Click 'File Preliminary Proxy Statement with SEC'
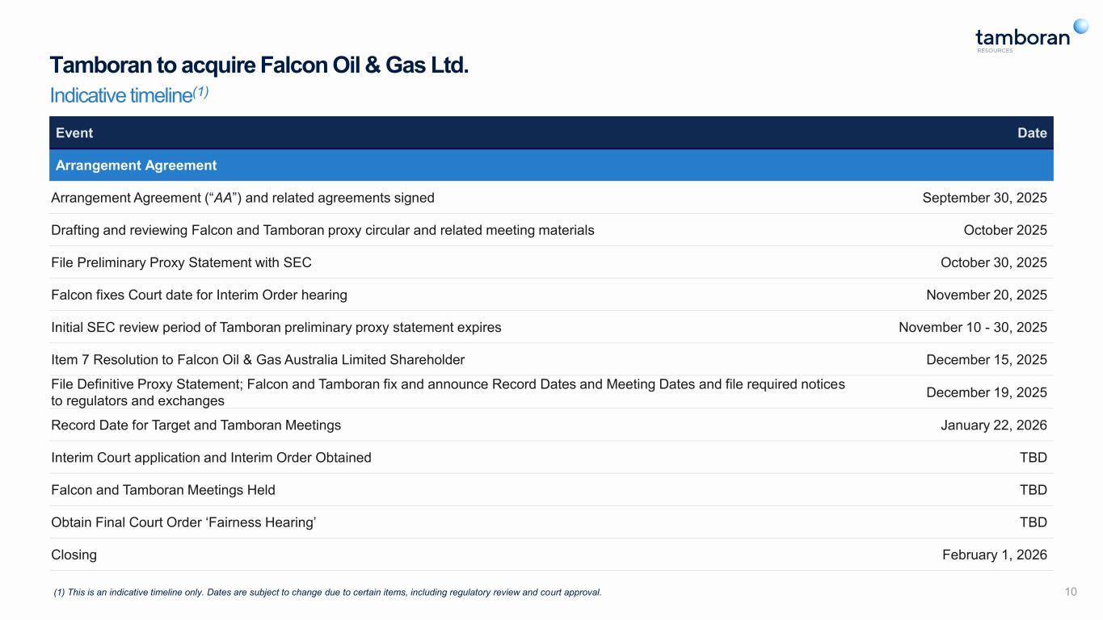 181,262
